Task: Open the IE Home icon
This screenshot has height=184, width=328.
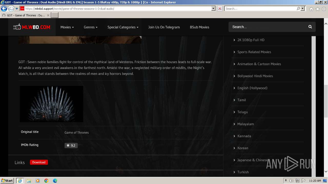Action: [311, 9]
